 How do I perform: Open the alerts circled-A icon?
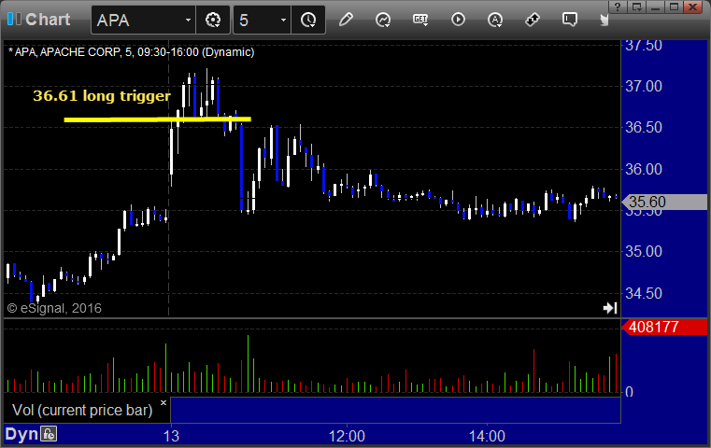pyautogui.click(x=495, y=20)
